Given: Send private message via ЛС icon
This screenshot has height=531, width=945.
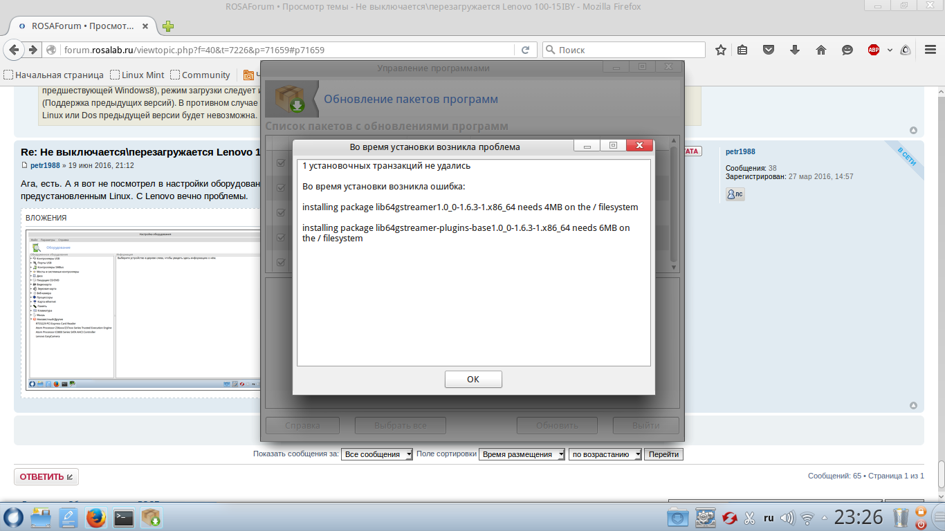Looking at the screenshot, I should [735, 194].
